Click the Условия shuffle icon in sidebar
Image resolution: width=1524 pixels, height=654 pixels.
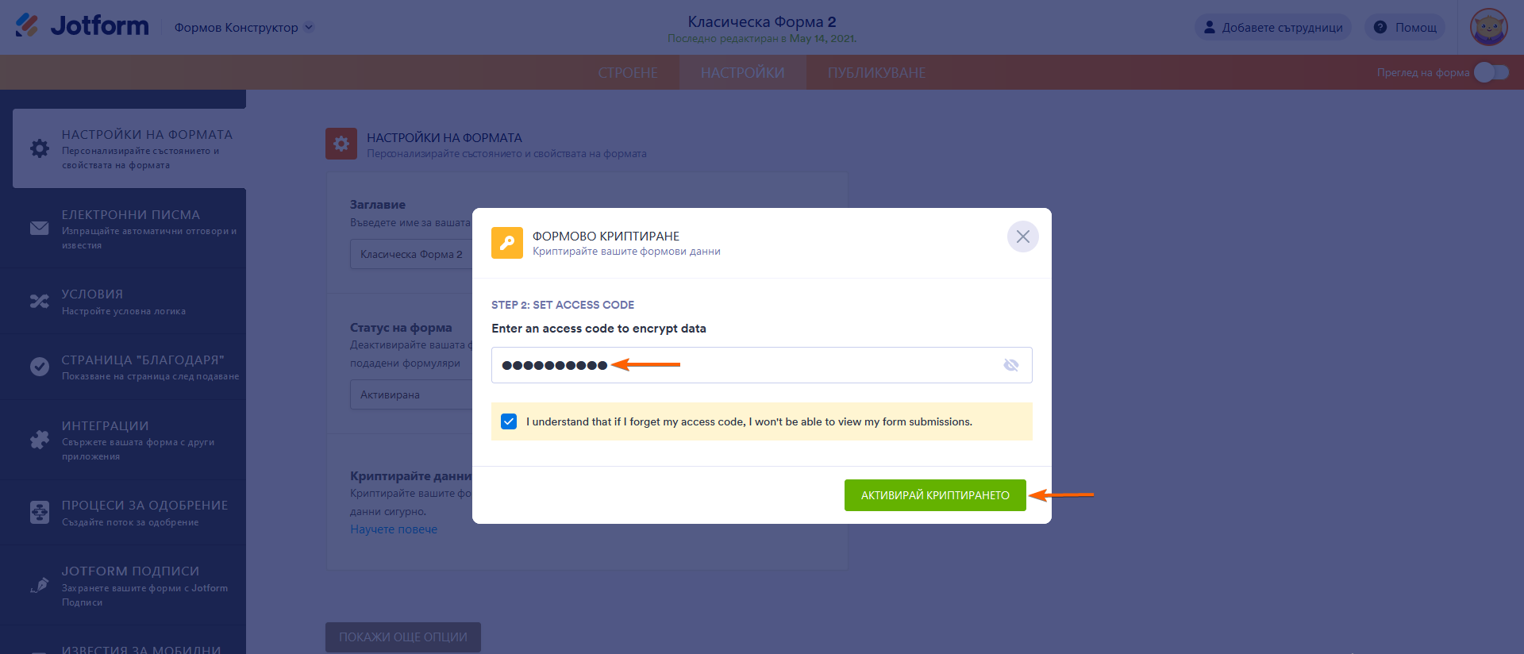39,302
